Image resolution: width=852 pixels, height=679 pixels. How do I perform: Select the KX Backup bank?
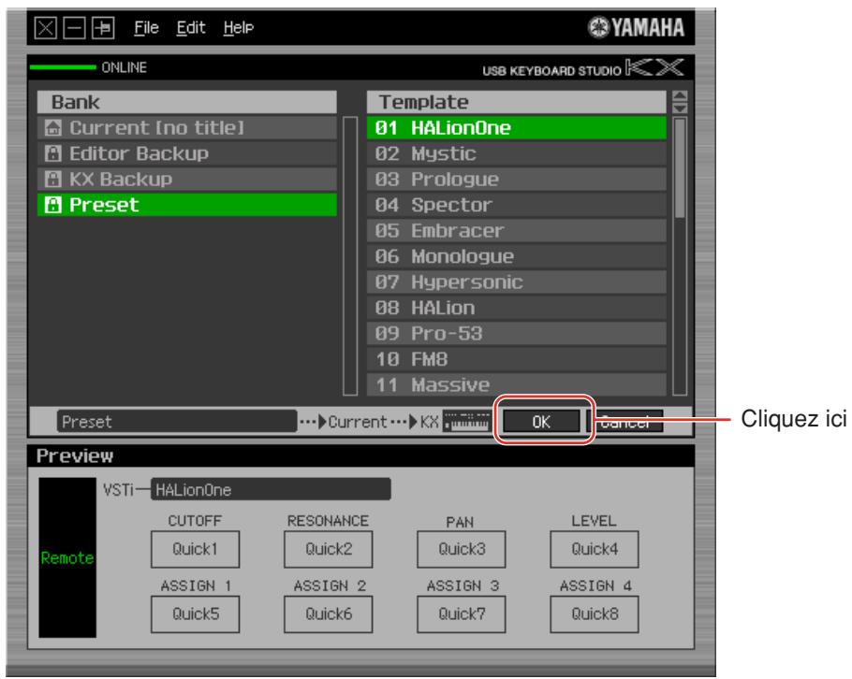point(187,179)
